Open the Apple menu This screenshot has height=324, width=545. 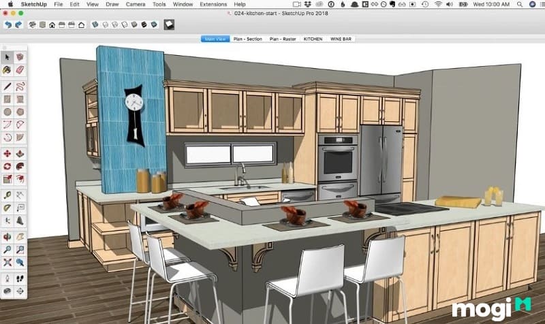click(x=10, y=4)
